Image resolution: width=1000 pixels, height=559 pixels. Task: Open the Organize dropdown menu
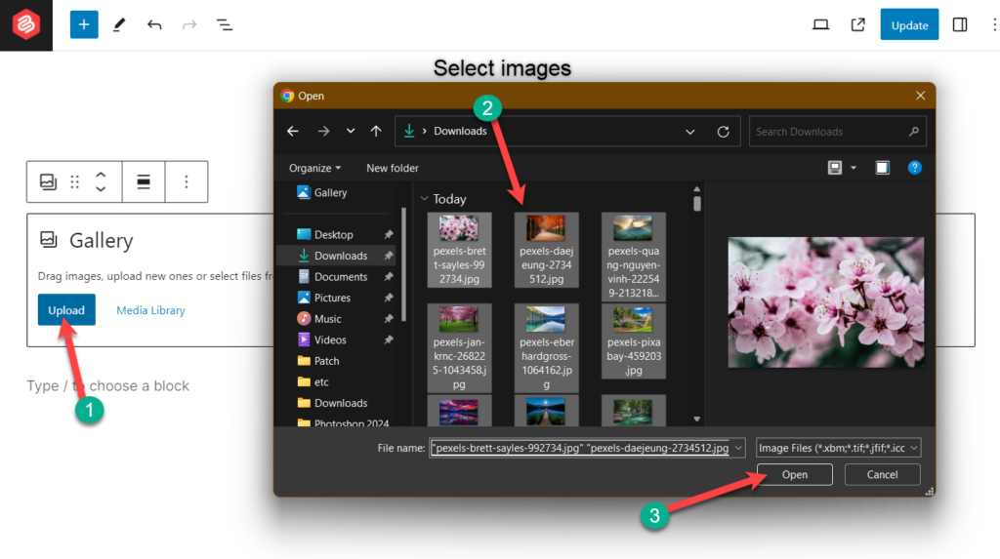(x=315, y=168)
